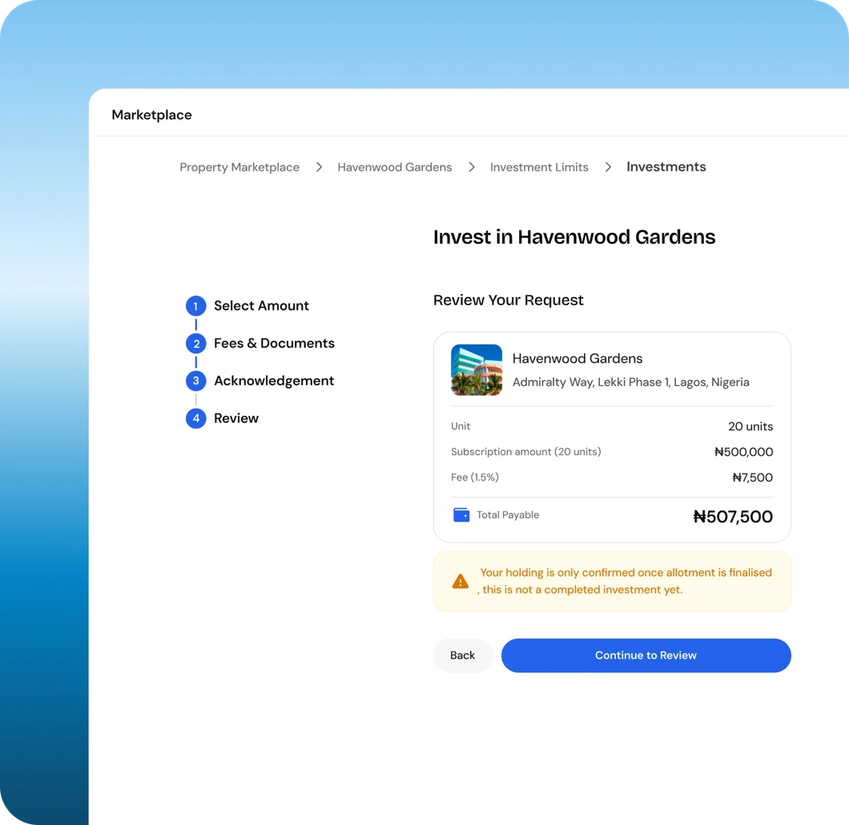This screenshot has height=825, width=849.
Task: Click the blue wallet icon
Action: pos(461,515)
